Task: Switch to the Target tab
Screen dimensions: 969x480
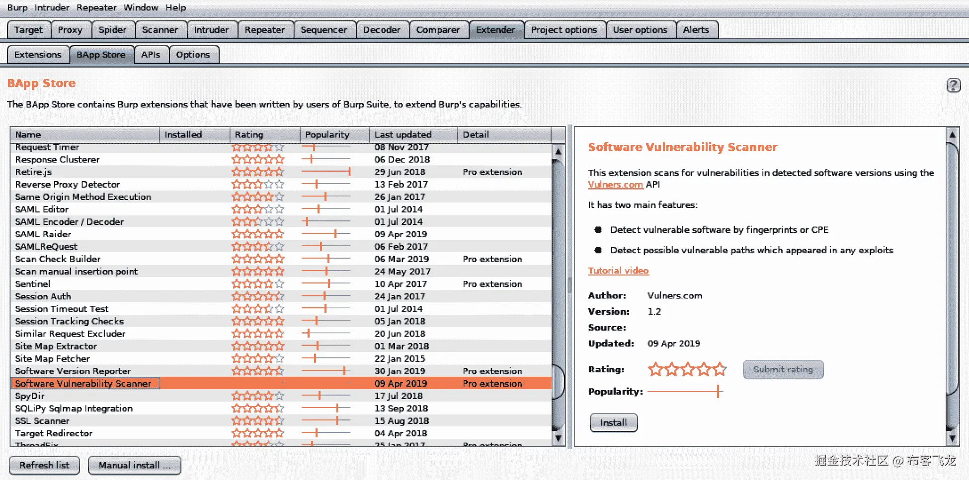Action: pos(28,30)
